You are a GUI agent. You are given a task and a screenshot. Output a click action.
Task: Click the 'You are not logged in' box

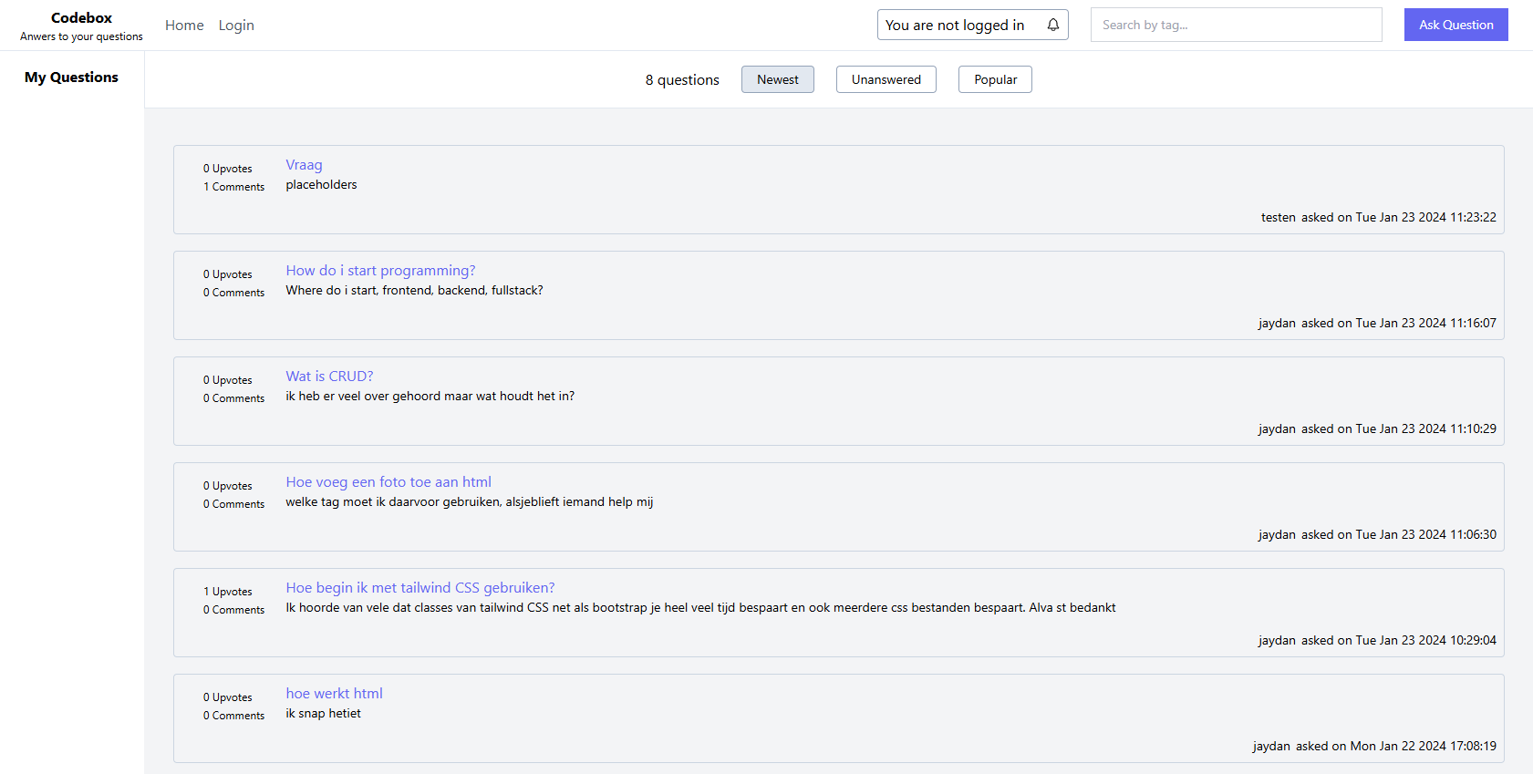[955, 25]
